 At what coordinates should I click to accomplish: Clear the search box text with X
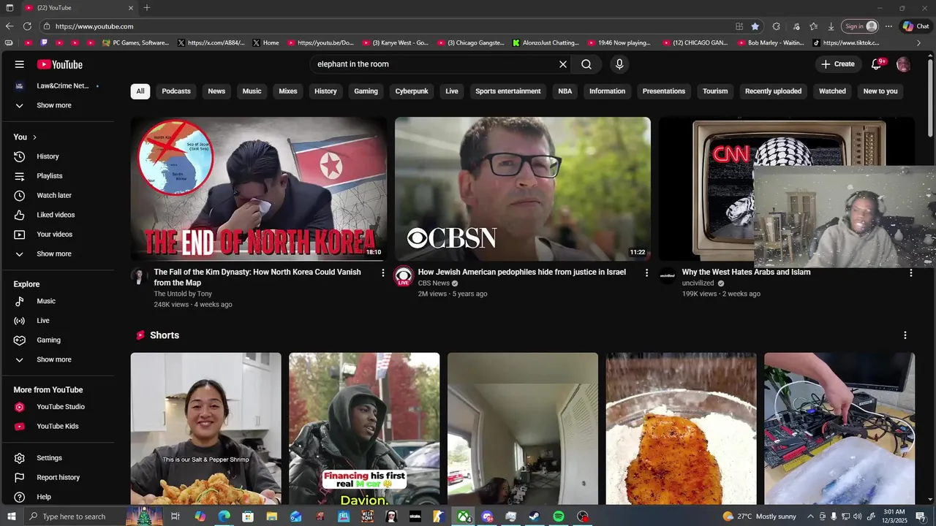click(x=563, y=64)
